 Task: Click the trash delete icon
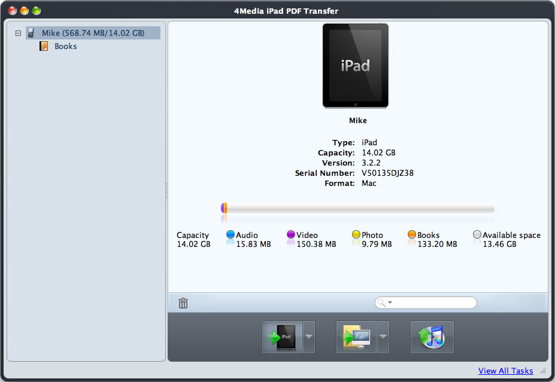(183, 303)
